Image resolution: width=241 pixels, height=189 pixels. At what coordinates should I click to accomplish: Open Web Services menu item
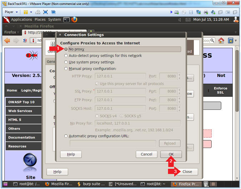coord(24,111)
